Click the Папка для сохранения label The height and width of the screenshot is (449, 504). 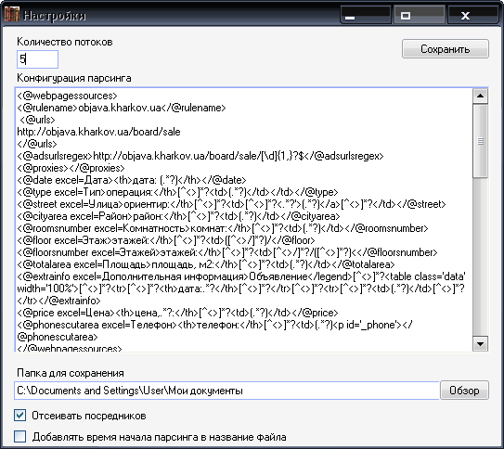coord(71,373)
